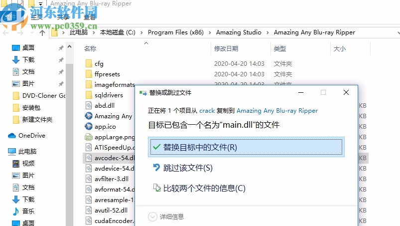The image size is (400, 226).
Task: Select ATISpeedUp file icon
Action: pyautogui.click(x=89, y=147)
